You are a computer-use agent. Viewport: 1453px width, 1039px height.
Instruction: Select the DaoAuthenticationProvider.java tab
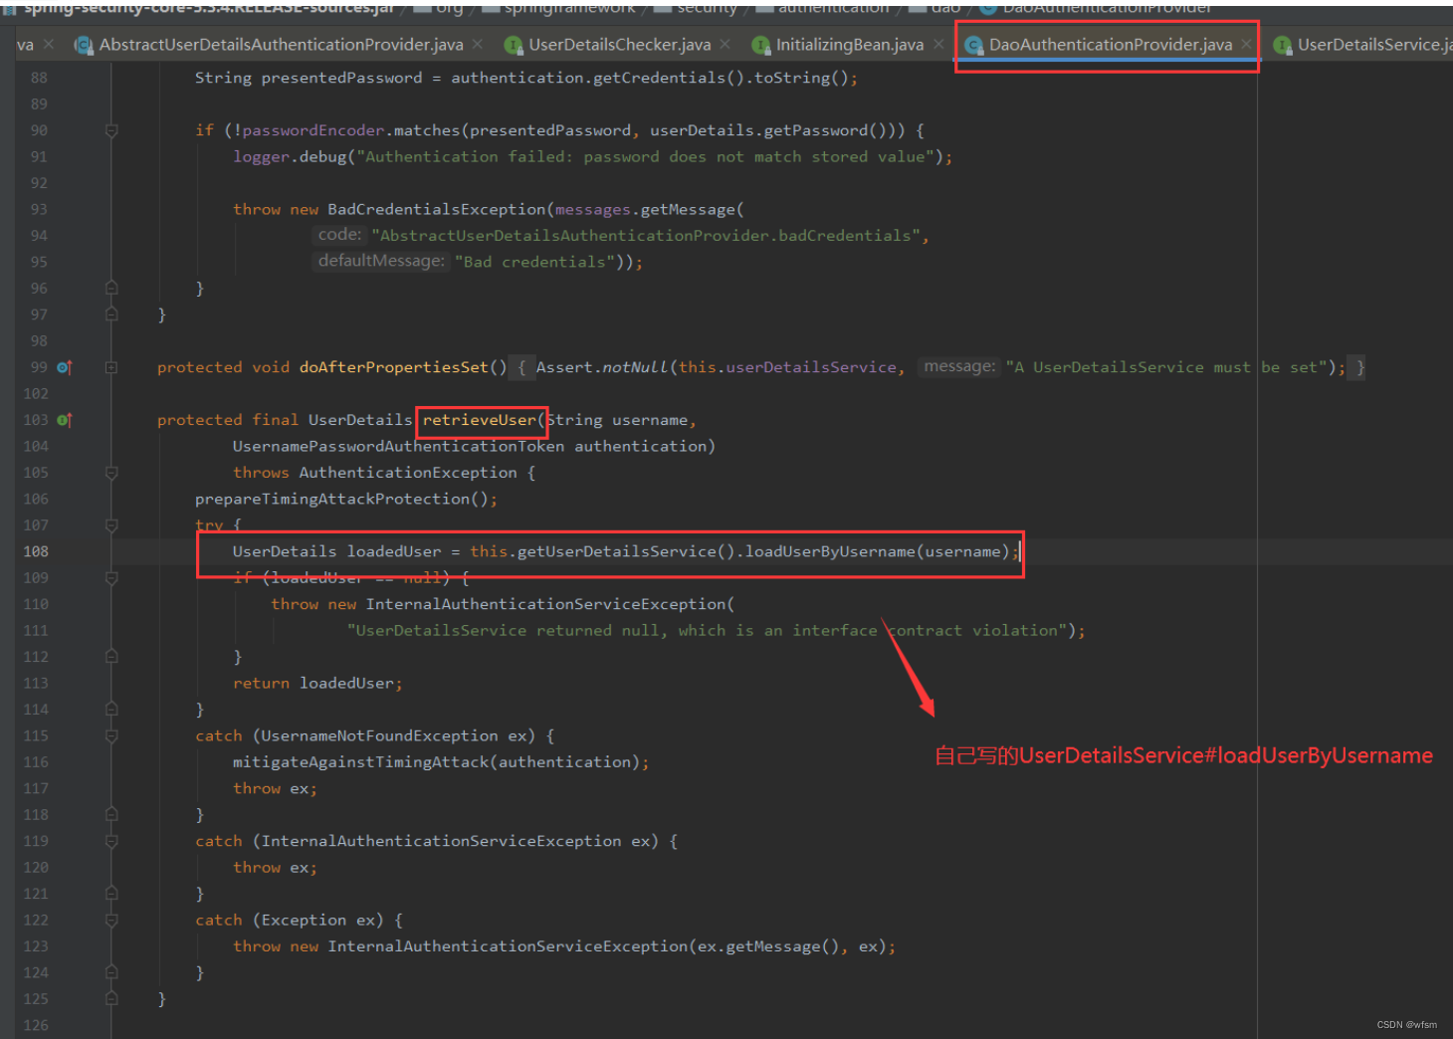(1110, 45)
